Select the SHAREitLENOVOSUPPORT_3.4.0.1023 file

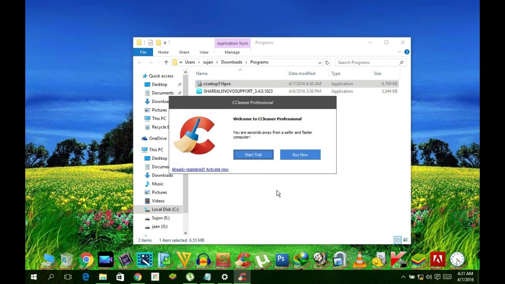click(x=297, y=91)
